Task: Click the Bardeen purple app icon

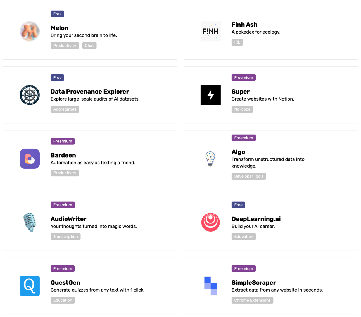Action: (30, 159)
